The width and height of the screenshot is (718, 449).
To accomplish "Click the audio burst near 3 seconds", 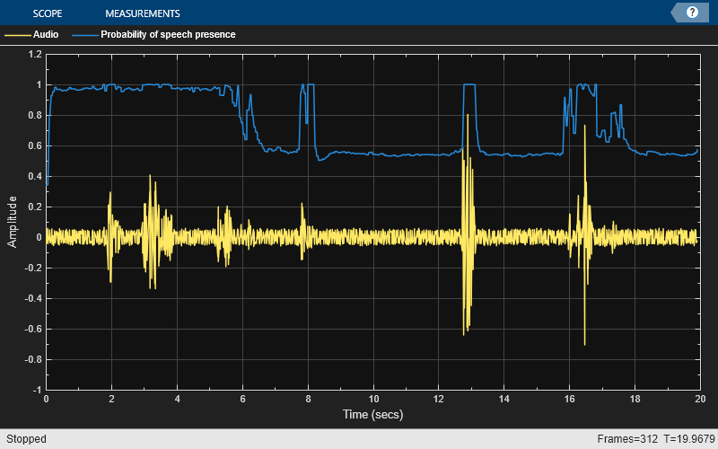I will pos(153,233).
